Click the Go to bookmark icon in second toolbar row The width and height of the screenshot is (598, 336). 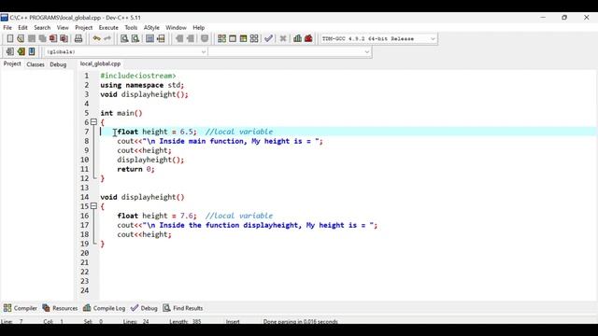tap(32, 51)
